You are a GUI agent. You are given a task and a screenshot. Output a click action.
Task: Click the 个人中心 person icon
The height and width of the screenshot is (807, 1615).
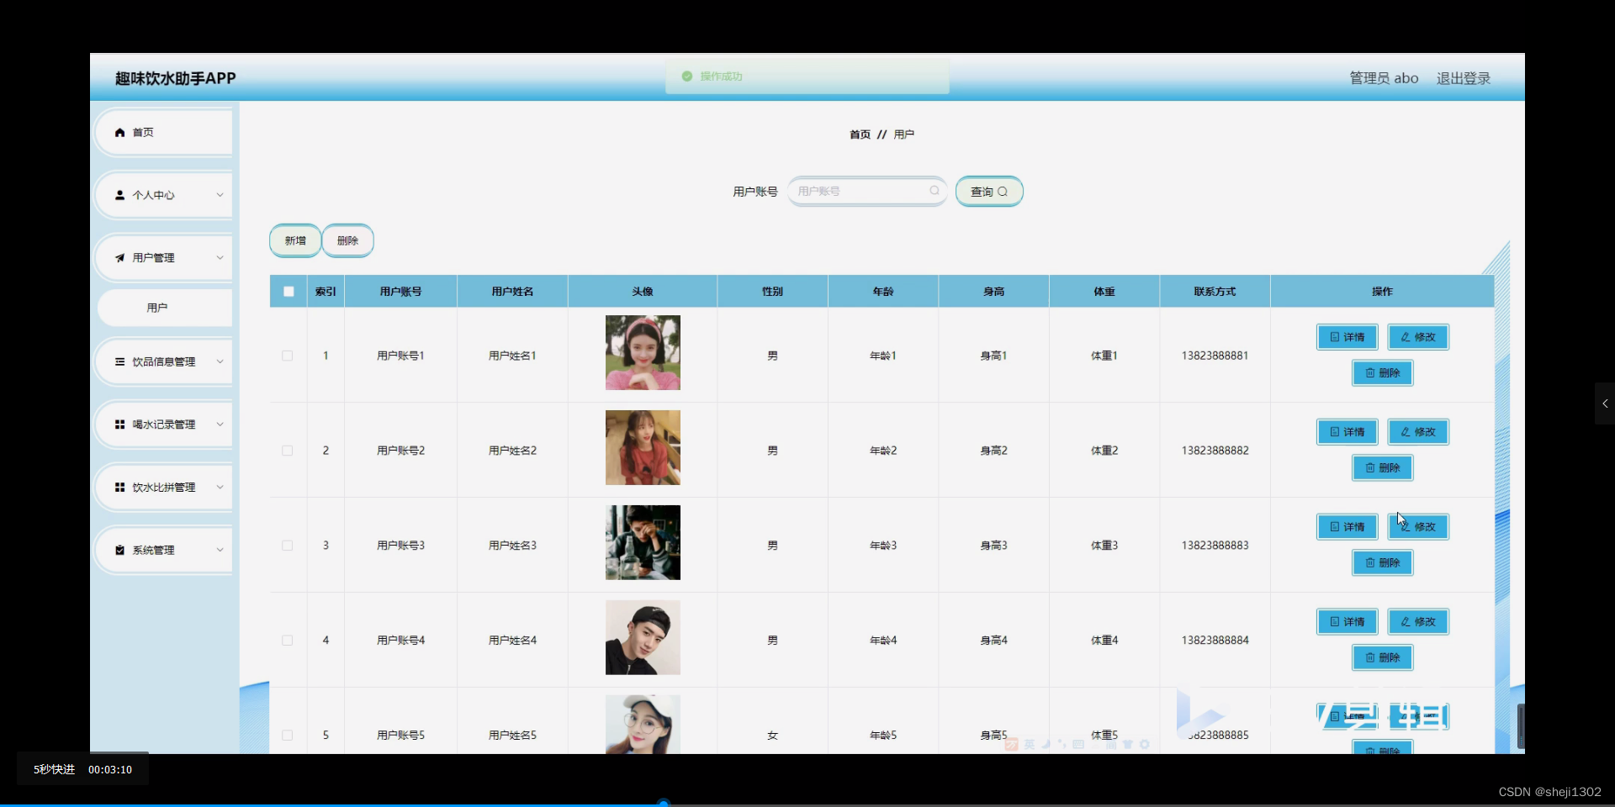121,195
